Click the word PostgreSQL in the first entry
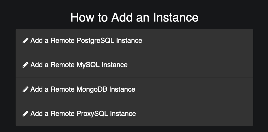Screen dimensions: 268x132 [95, 41]
